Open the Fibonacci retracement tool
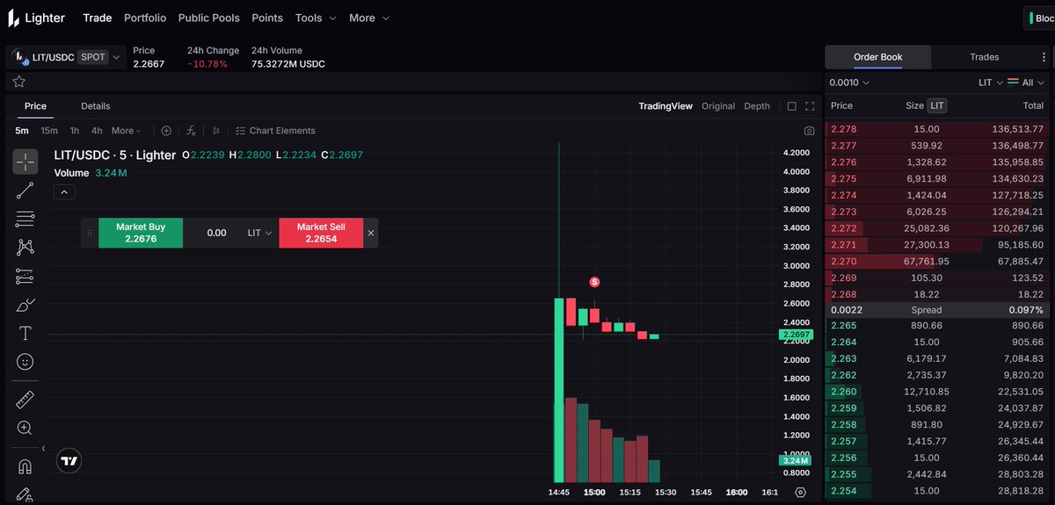The image size is (1055, 505). [25, 219]
